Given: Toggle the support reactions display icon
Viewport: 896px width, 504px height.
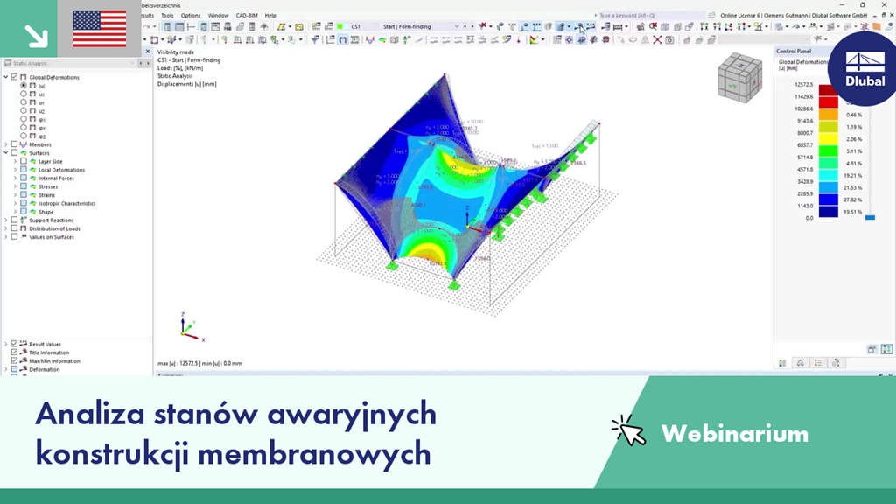Looking at the screenshot, I should (406, 40).
